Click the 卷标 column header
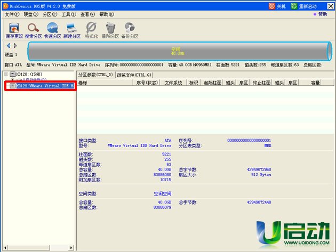This screenshot has width=336, height=252. coord(105,83)
